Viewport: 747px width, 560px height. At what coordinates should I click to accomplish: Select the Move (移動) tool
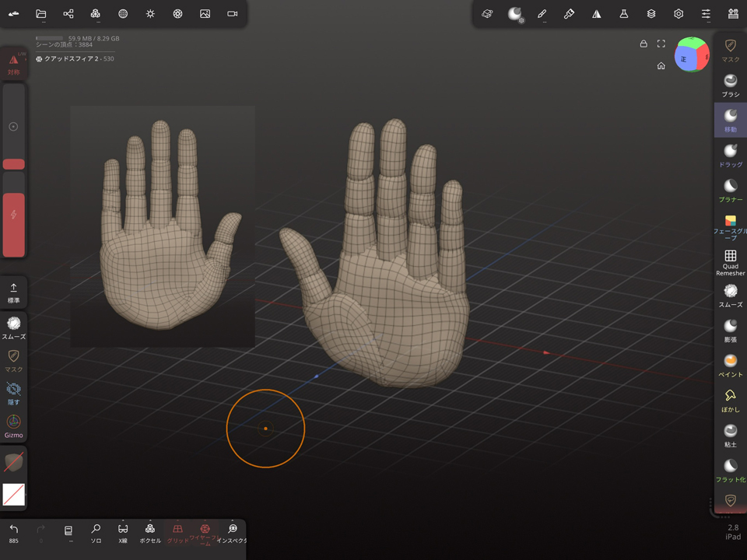click(730, 120)
